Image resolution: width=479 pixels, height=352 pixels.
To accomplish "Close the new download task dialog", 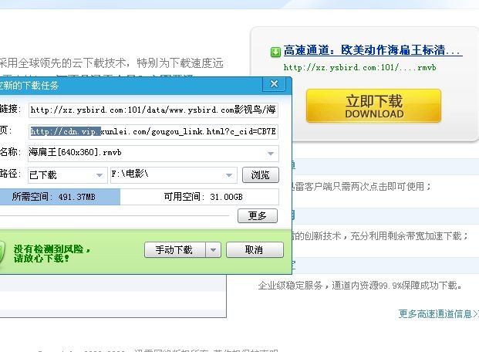I will [274, 84].
